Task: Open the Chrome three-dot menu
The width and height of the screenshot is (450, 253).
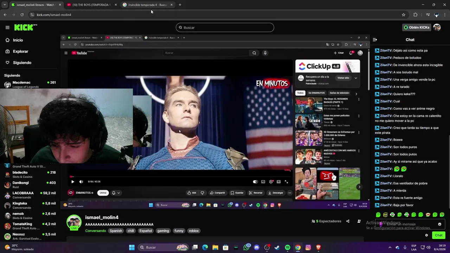Action: pyautogui.click(x=445, y=15)
